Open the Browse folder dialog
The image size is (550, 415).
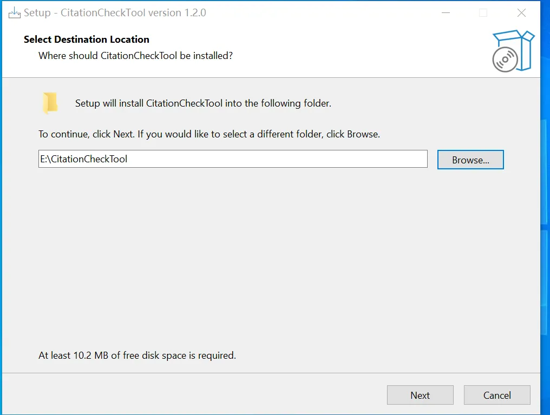(470, 160)
